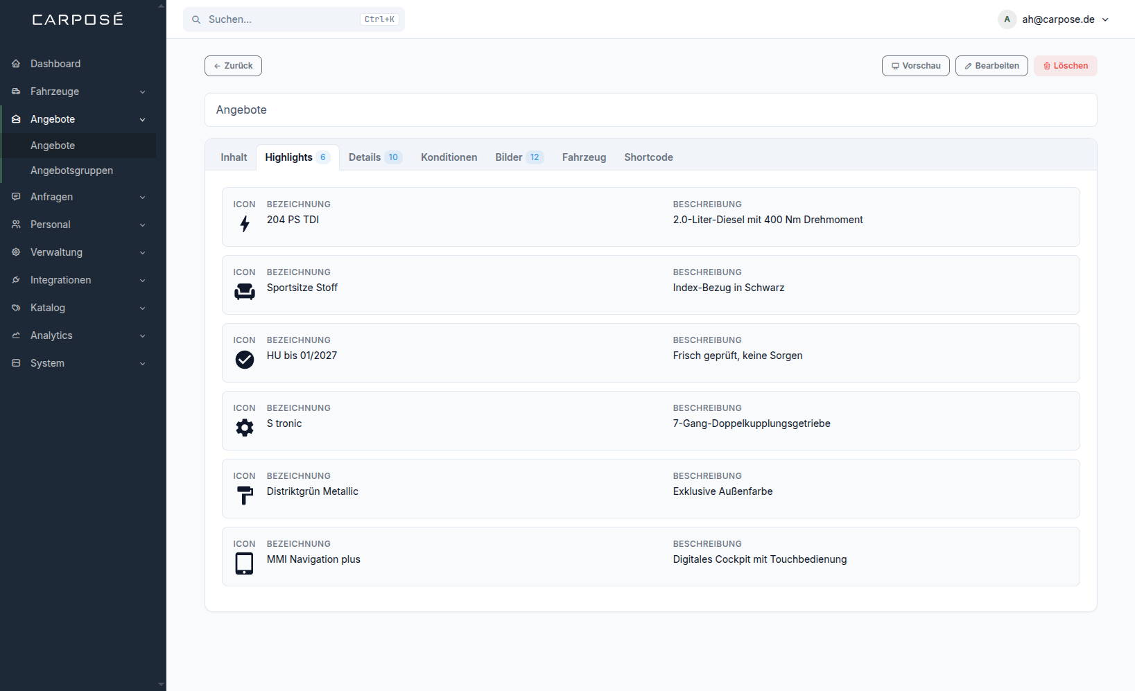Open the ah@carpose.de account dropdown
Image resolution: width=1135 pixels, height=691 pixels.
pos(1054,19)
